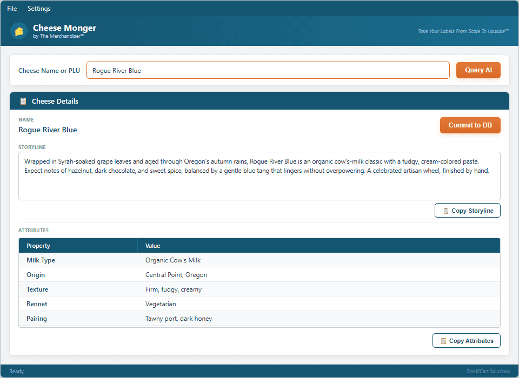Click the Central Point, Oregon value
The height and width of the screenshot is (378, 519).
[x=176, y=275]
